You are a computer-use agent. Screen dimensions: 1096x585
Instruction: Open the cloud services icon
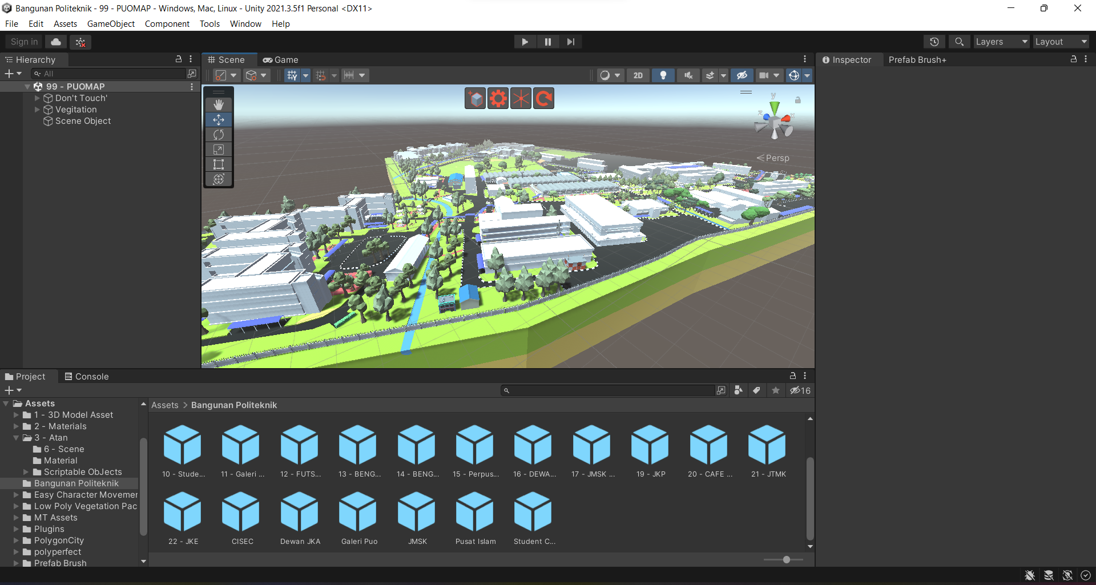point(56,42)
